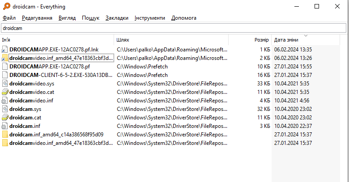
Task: Click file icon of DROIDCAM-CLIENT-6-5-2.EXE prefetch file
Action: tap(4, 75)
